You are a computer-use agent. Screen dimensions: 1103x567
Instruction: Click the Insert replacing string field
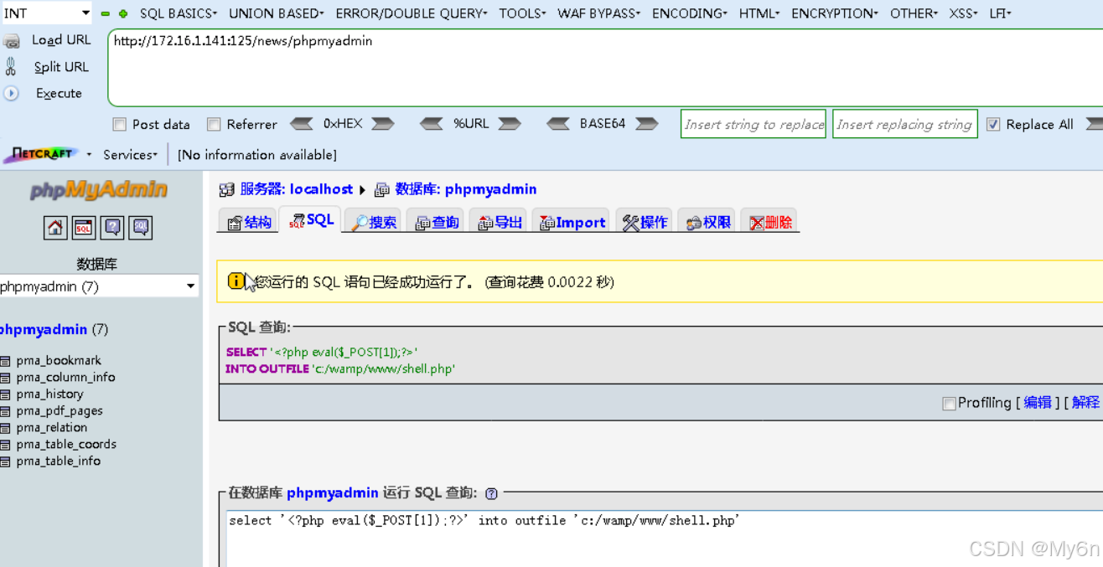[905, 124]
